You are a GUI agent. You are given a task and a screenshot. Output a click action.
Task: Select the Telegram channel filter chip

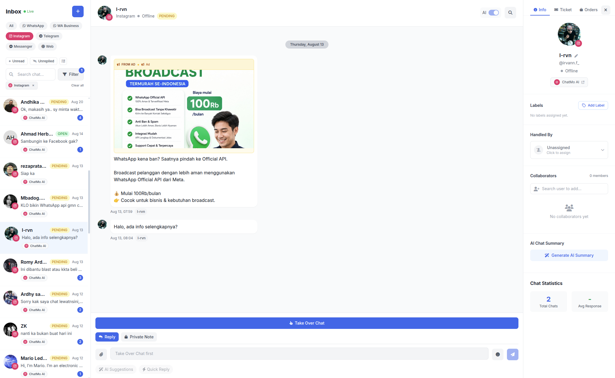click(x=49, y=36)
